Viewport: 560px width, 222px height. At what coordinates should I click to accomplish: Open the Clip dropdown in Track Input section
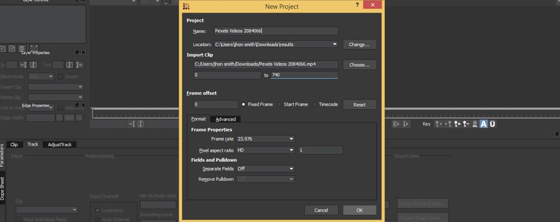(x=46, y=210)
